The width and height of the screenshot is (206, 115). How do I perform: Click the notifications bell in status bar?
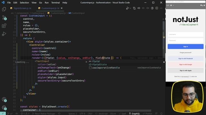(161, 114)
